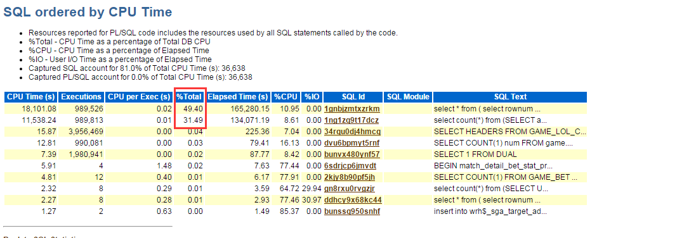The width and height of the screenshot is (696, 238).
Task: Select CPU time value 11,538.24
Action: pos(39,120)
